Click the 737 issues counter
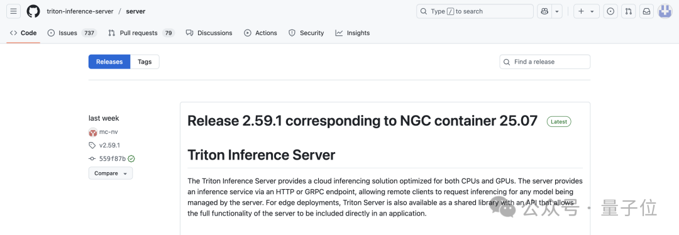Image resolution: width=679 pixels, height=235 pixels. pyautogui.click(x=89, y=33)
